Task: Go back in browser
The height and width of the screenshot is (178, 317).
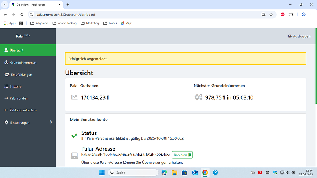Action: [x=5, y=15]
